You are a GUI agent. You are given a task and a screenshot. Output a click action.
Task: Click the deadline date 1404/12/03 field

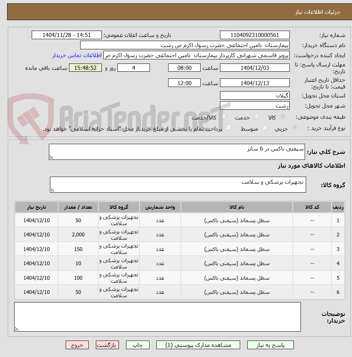[x=255, y=68]
